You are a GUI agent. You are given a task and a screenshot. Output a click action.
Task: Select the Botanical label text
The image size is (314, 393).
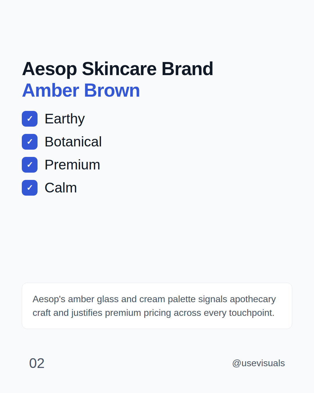[x=73, y=142]
